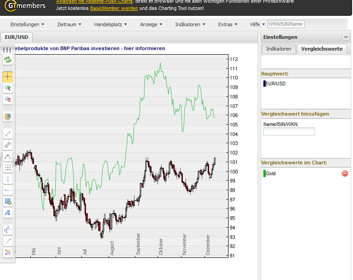Screen dimensions: 353x280
Task: Open the Indikatoren dropdown menu
Action: coord(190,24)
